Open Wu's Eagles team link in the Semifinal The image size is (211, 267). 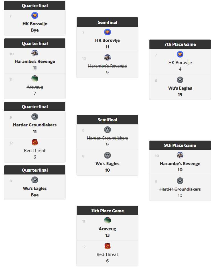107,164
